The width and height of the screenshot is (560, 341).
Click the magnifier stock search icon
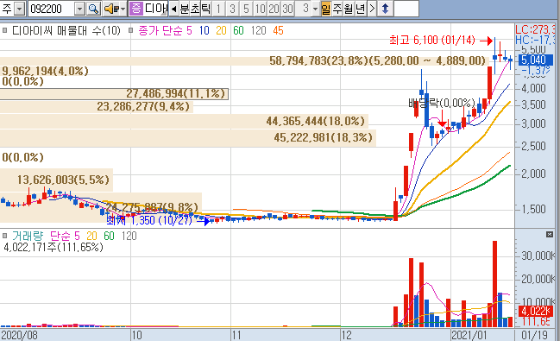click(x=93, y=9)
